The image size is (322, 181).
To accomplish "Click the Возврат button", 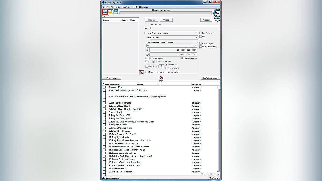I will [x=206, y=20].
